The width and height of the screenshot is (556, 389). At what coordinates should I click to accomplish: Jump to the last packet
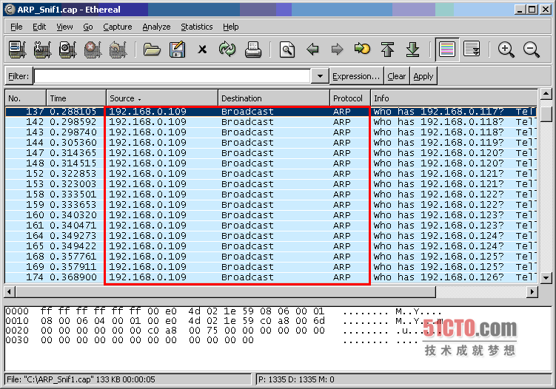[x=413, y=50]
